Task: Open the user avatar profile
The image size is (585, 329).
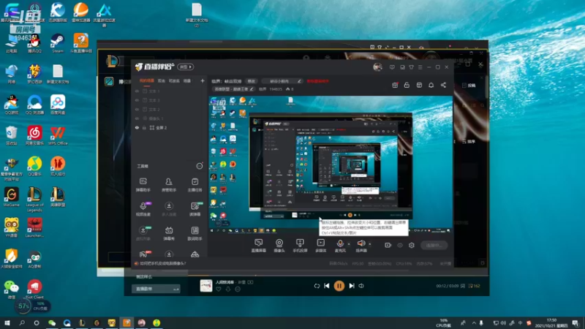Action: 377,67
